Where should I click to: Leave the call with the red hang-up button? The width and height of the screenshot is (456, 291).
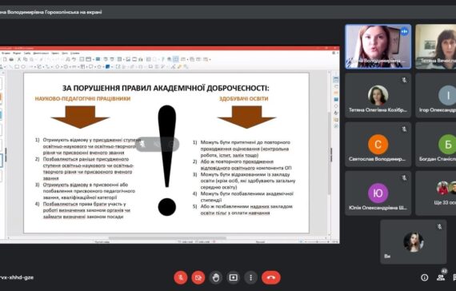tap(271, 277)
